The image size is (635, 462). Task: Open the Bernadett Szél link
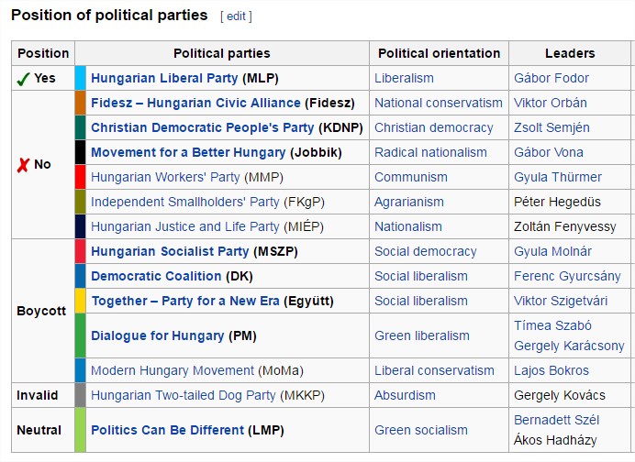pos(557,420)
